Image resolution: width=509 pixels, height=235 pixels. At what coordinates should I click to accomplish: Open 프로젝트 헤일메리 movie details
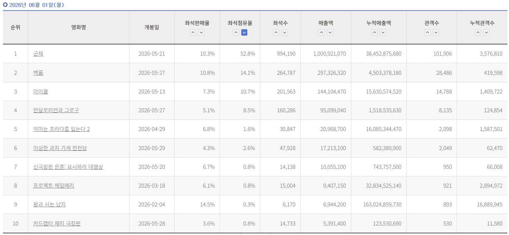click(x=54, y=186)
